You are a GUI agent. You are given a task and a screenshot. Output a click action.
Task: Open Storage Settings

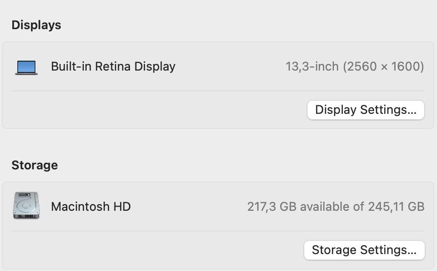[x=364, y=250]
